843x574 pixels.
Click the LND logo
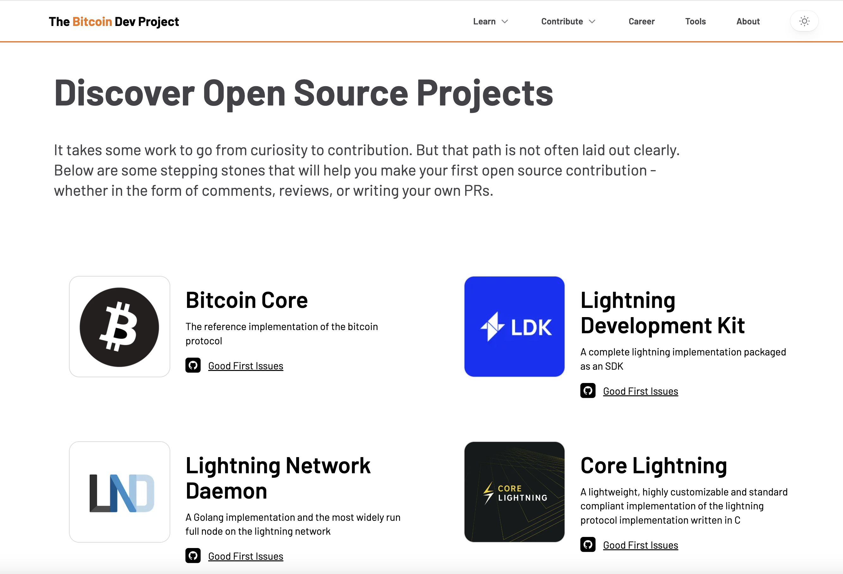pyautogui.click(x=119, y=492)
